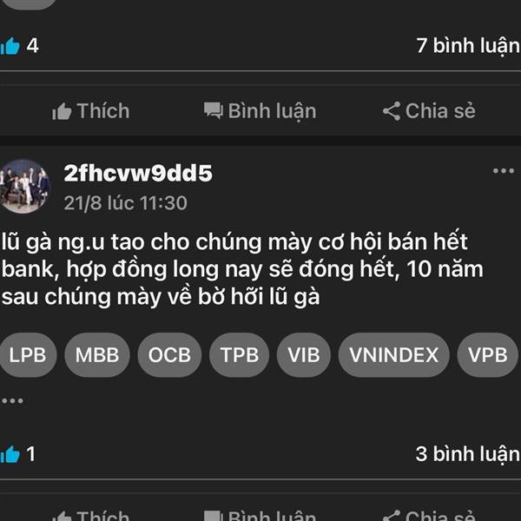The image size is (521, 521).
Task: Select the LPB stock tag
Action: 28,355
